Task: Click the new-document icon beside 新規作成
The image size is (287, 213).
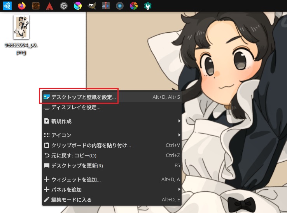Action: pos(47,121)
